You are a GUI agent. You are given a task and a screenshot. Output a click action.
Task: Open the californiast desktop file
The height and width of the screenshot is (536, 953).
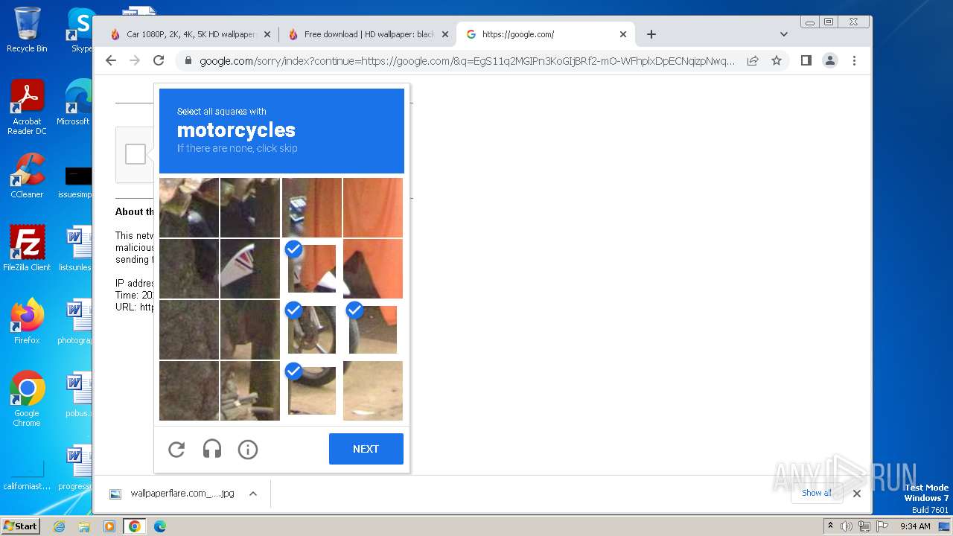(x=27, y=475)
